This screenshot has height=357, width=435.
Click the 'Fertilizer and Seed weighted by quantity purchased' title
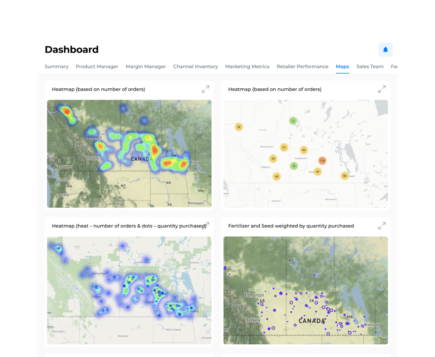coord(291,226)
